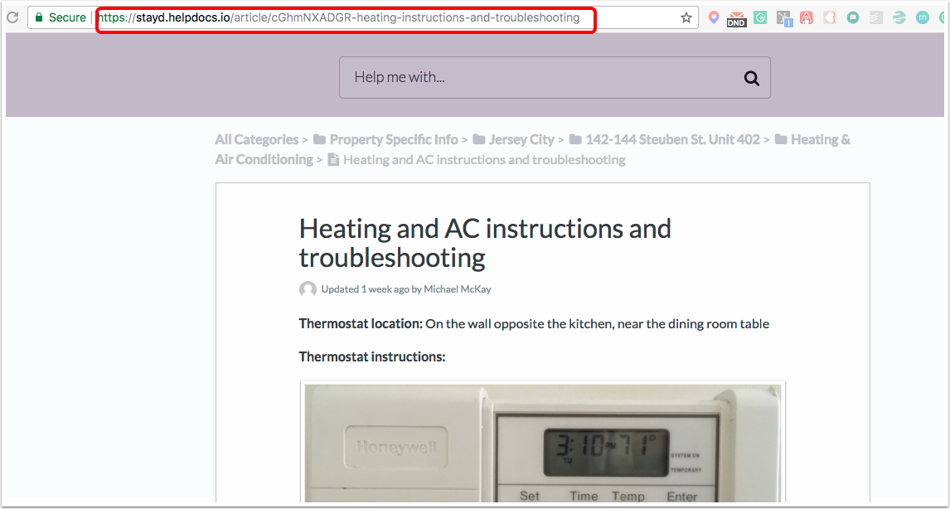This screenshot has height=509, width=950.
Task: Open the map pin location extension
Action: pos(714,18)
